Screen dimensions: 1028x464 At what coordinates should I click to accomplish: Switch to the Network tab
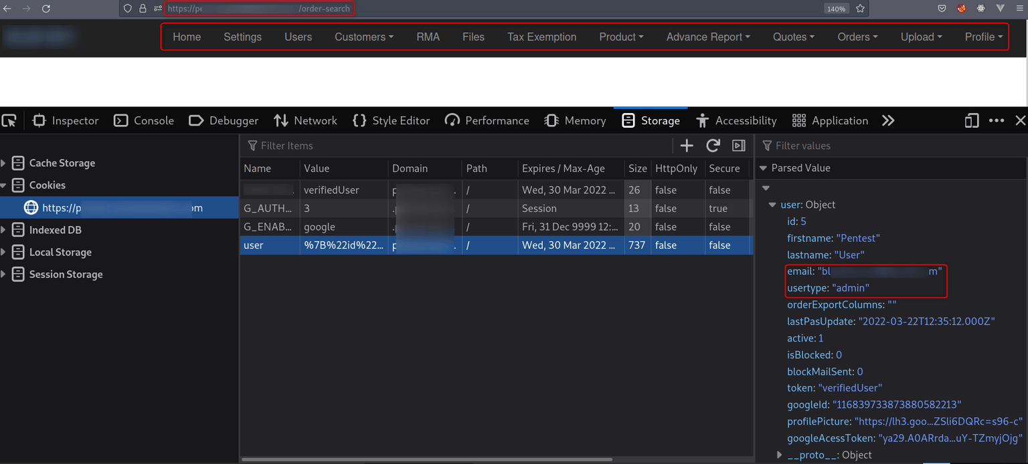(305, 120)
